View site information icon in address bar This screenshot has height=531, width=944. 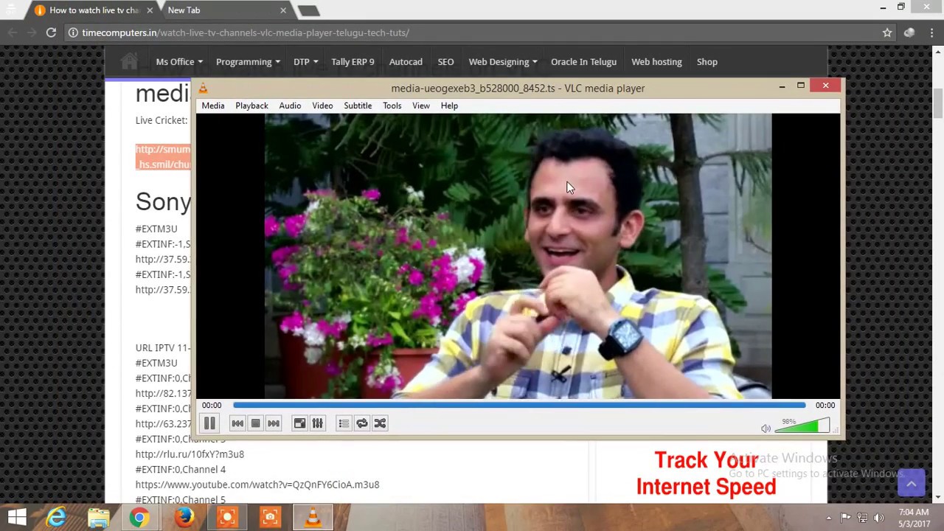(x=73, y=32)
